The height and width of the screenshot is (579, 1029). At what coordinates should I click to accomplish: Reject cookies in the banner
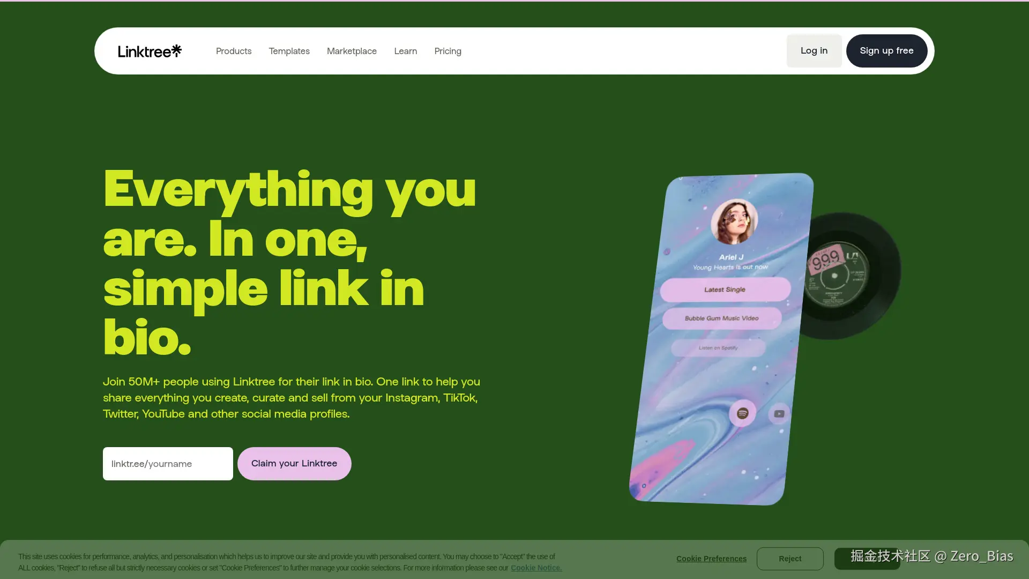pos(790,559)
